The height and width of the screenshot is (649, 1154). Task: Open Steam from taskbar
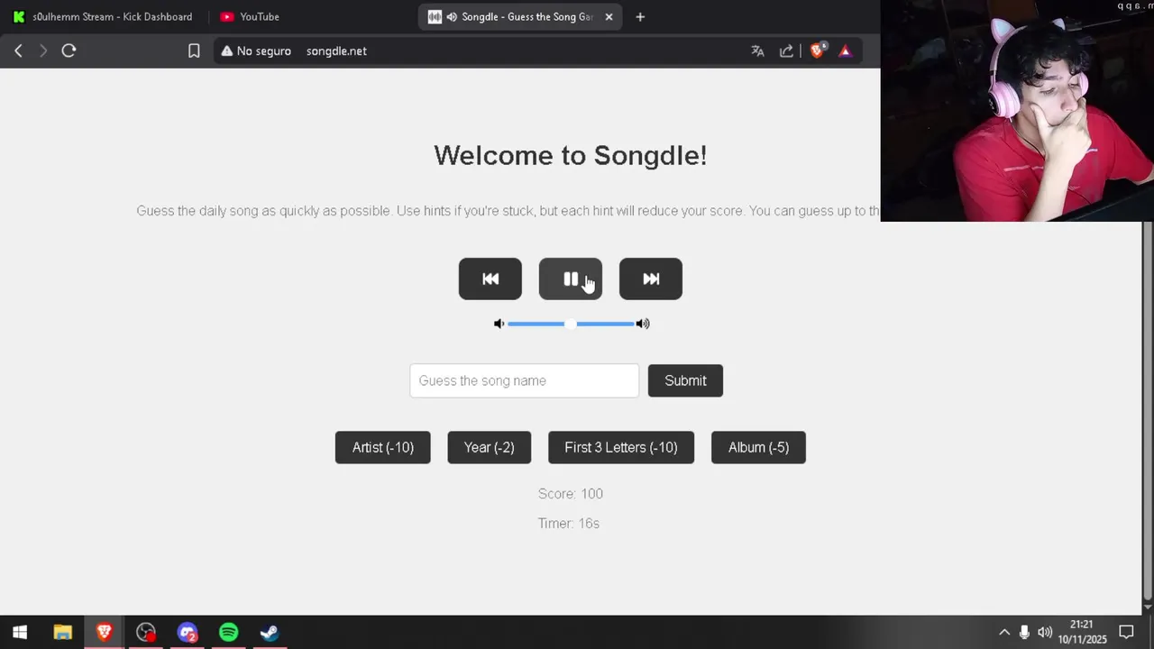(270, 632)
